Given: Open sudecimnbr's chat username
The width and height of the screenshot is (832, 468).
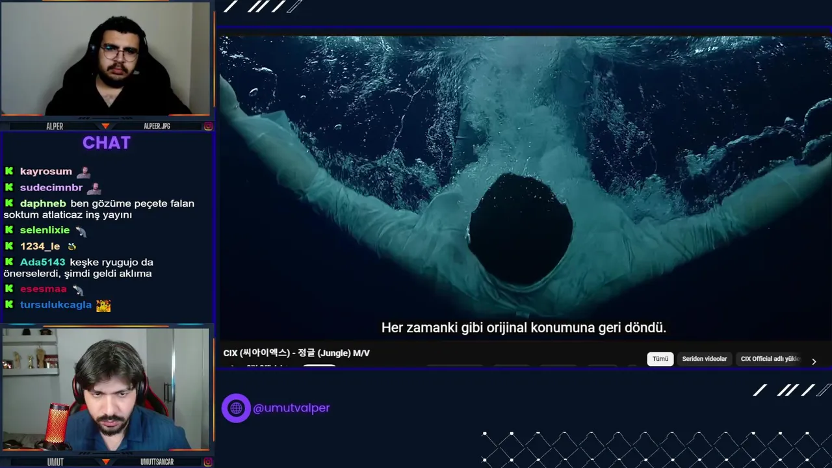Looking at the screenshot, I should click(x=51, y=188).
